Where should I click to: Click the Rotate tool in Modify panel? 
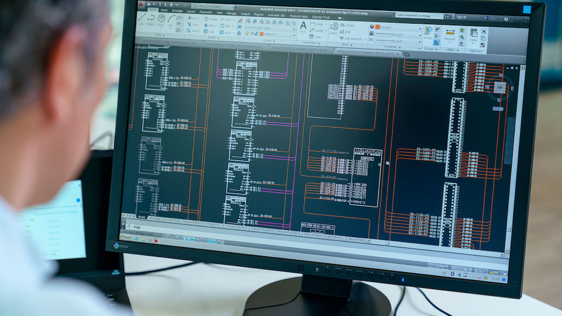210,19
